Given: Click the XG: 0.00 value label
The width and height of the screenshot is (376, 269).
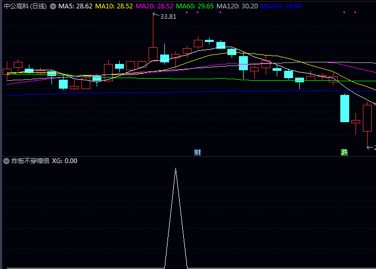Looking at the screenshot, I should (65, 161).
